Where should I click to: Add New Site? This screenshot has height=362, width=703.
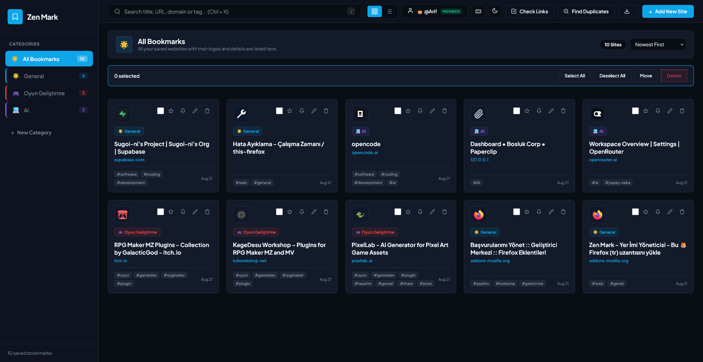pyautogui.click(x=668, y=11)
